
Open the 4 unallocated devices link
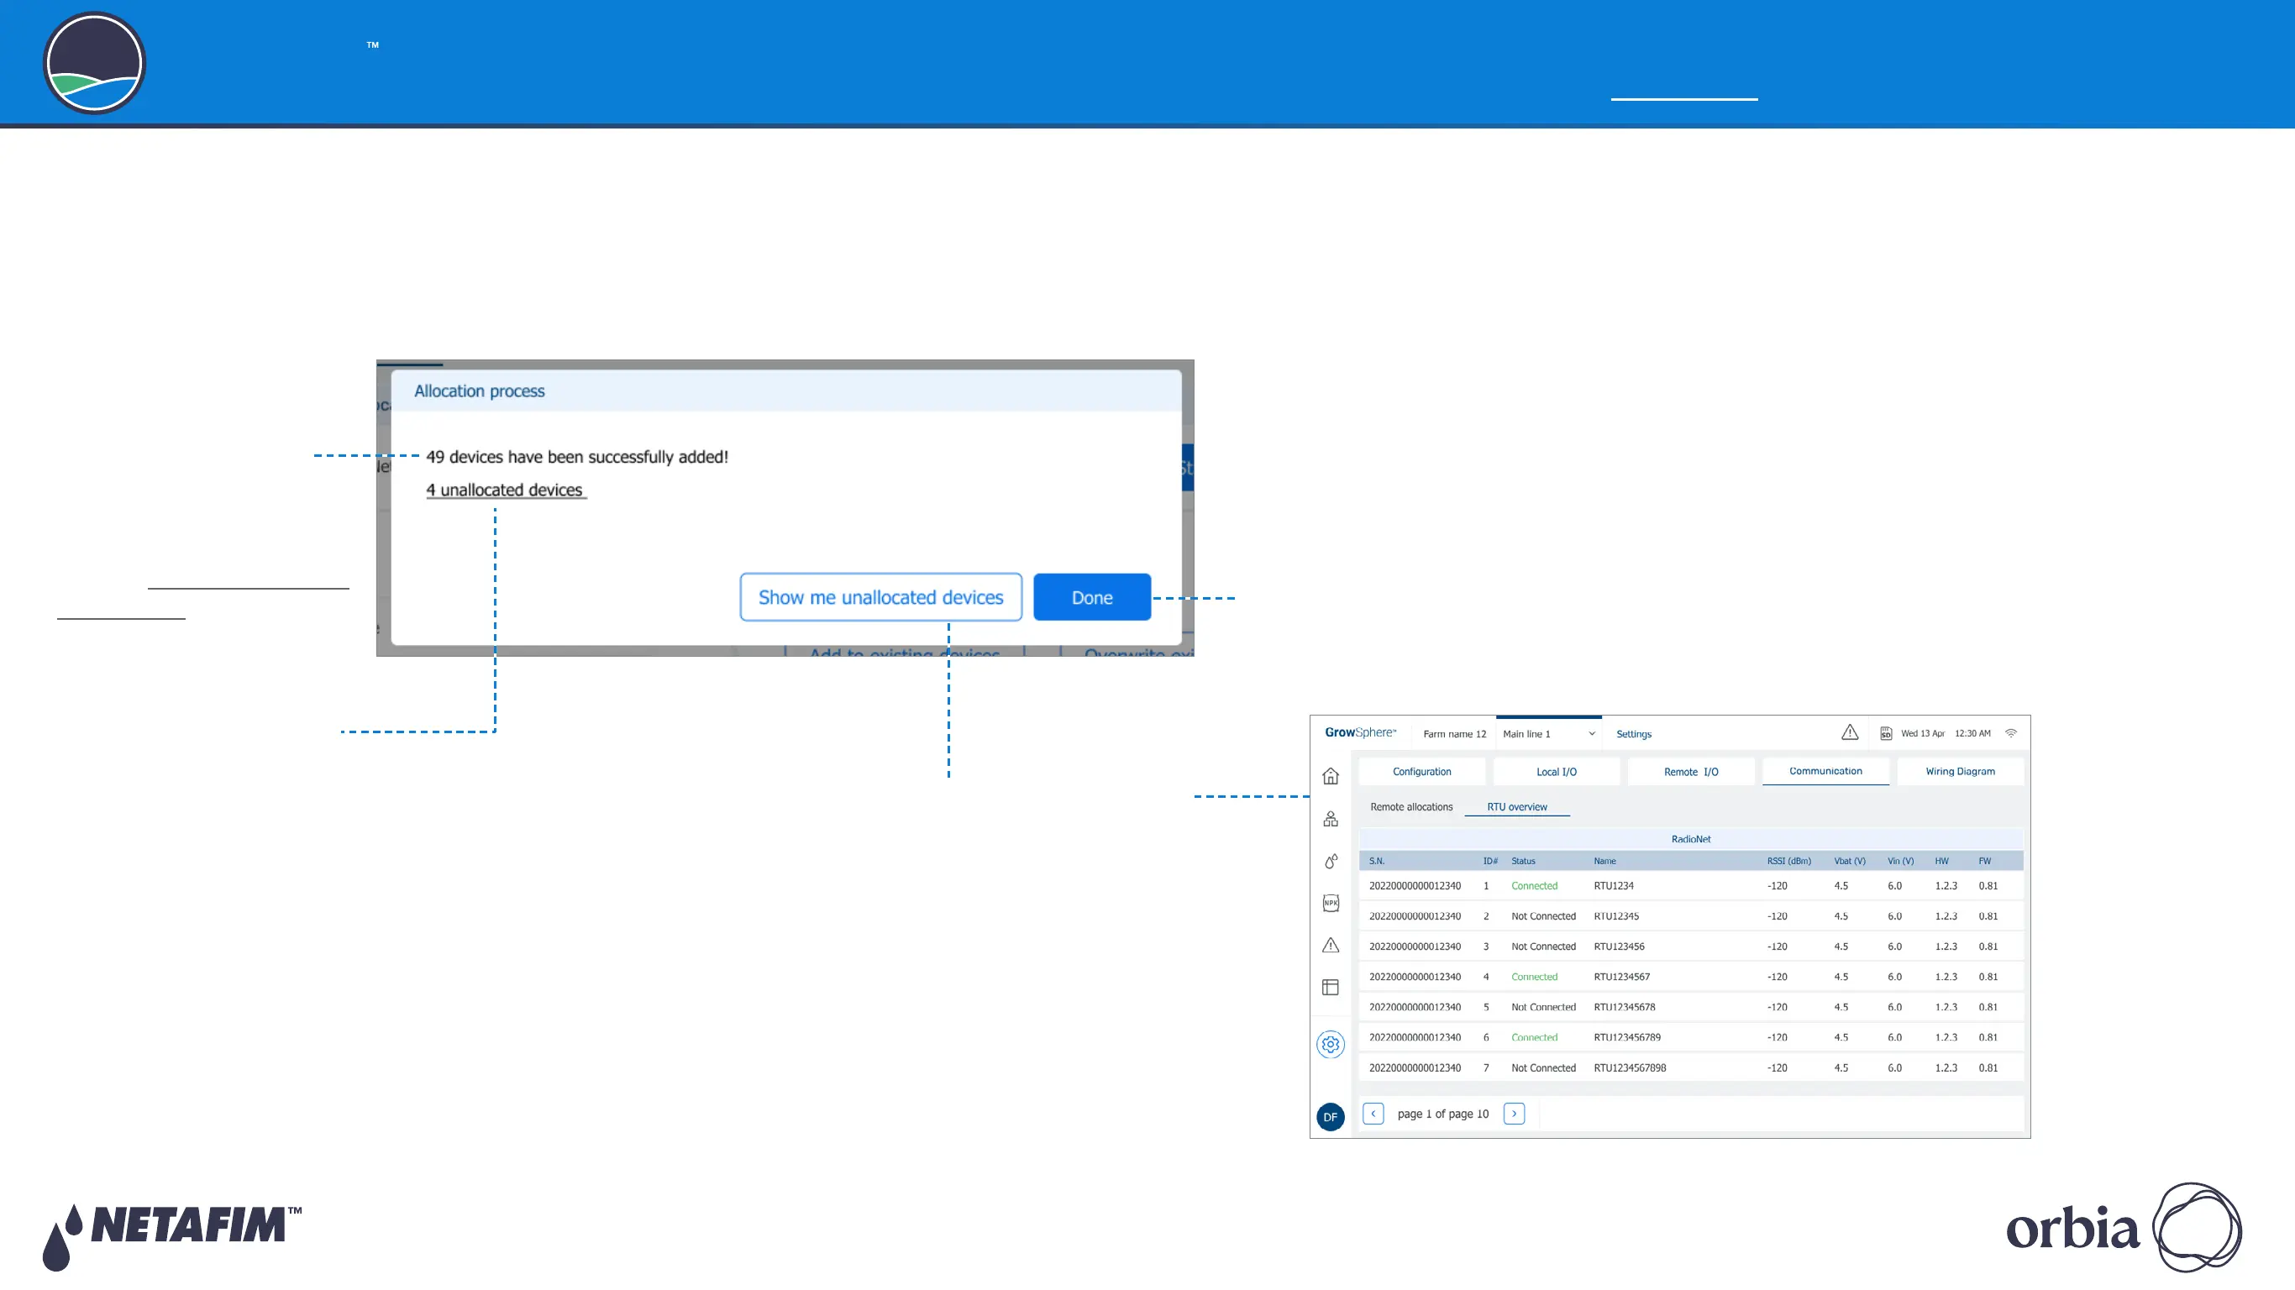pos(505,490)
